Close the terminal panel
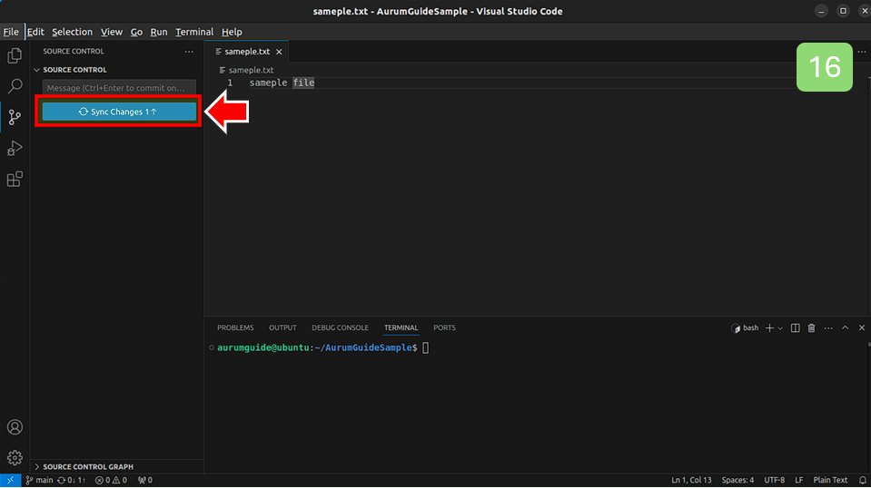 tap(862, 328)
